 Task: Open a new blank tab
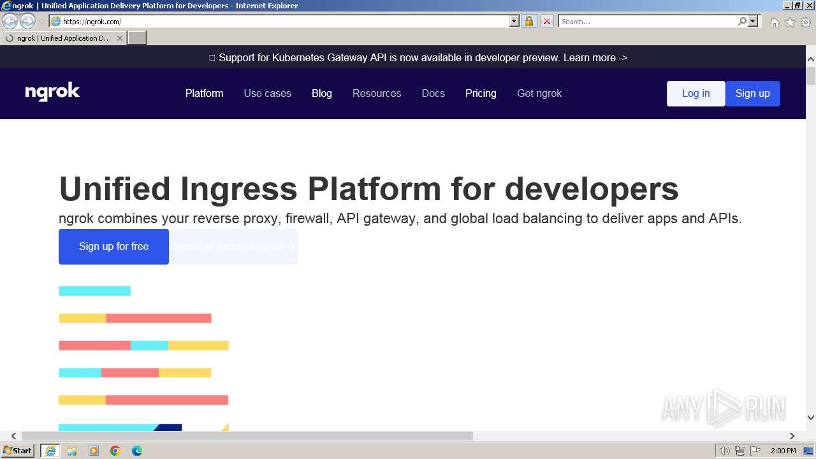click(137, 38)
